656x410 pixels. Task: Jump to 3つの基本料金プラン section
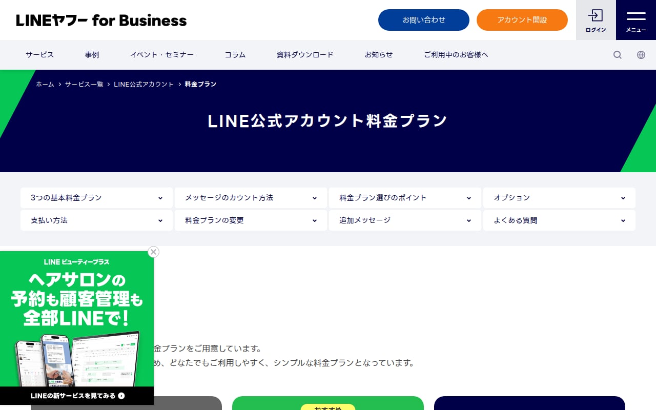pyautogui.click(x=96, y=198)
